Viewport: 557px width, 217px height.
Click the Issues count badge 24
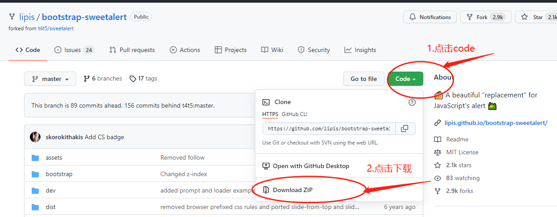(x=89, y=50)
